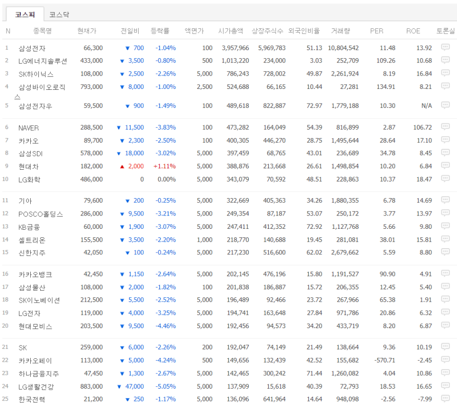Open the 카카오페이 stock link

(35, 361)
